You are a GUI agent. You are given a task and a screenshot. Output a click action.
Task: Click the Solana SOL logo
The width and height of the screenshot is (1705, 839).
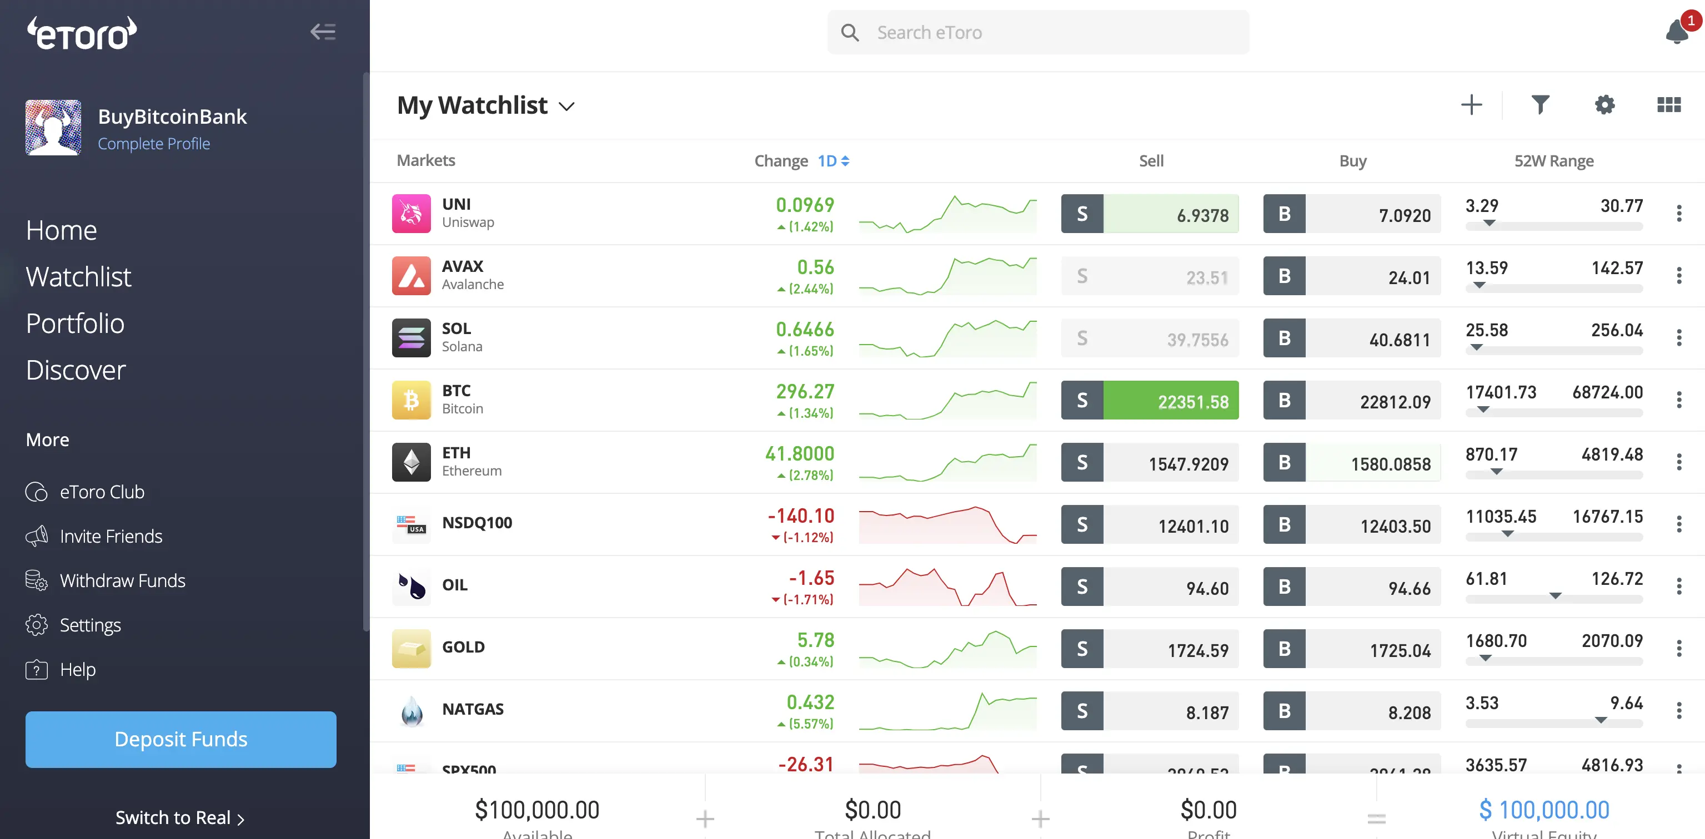pos(411,338)
